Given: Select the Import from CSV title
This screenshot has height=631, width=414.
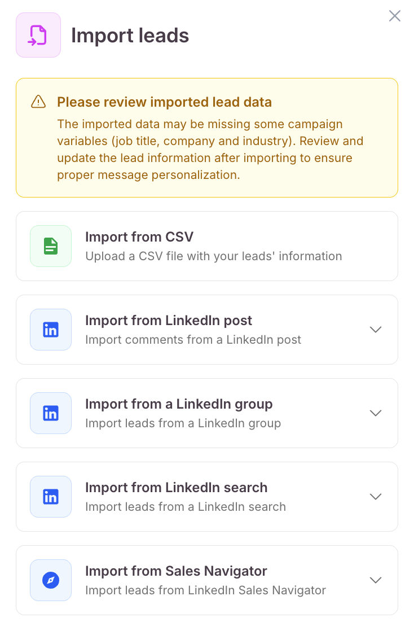Looking at the screenshot, I should coord(139,236).
